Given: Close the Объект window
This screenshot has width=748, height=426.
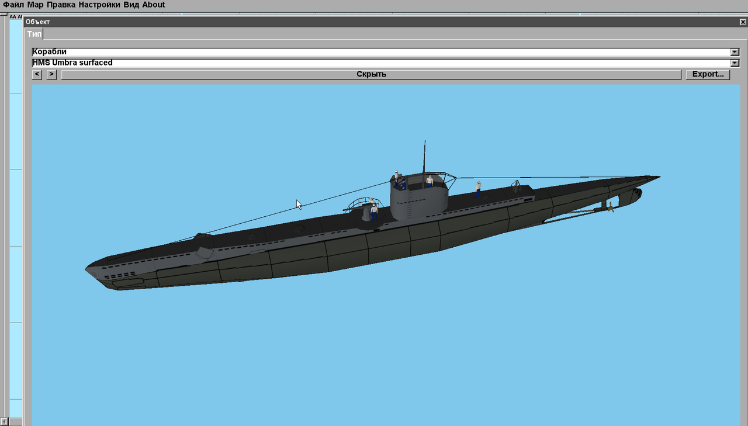Looking at the screenshot, I should pyautogui.click(x=742, y=21).
